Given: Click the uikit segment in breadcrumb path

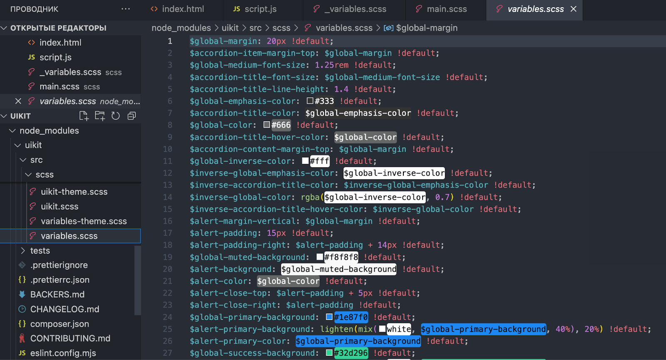Looking at the screenshot, I should pos(230,28).
